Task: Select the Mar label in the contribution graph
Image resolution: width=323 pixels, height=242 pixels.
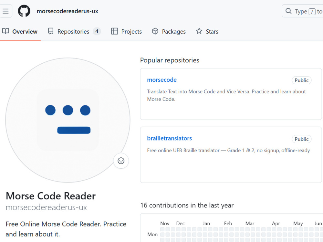Action: [x=250, y=224]
